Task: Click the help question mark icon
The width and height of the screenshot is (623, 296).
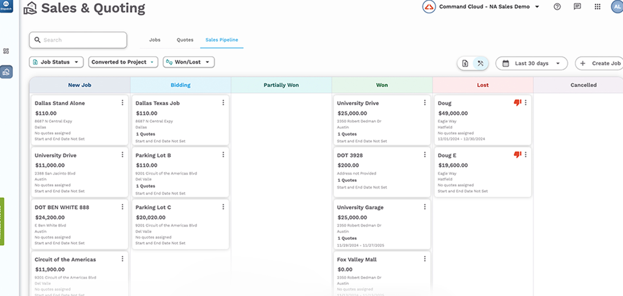Action: point(557,7)
